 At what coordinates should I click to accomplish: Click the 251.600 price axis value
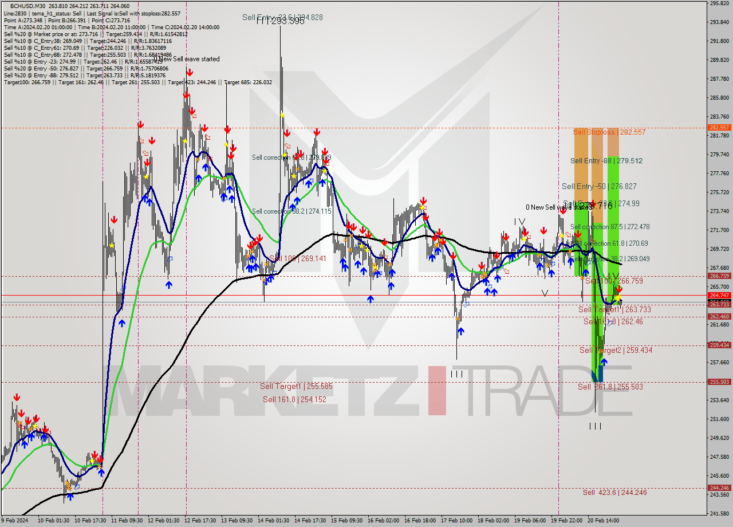719,419
